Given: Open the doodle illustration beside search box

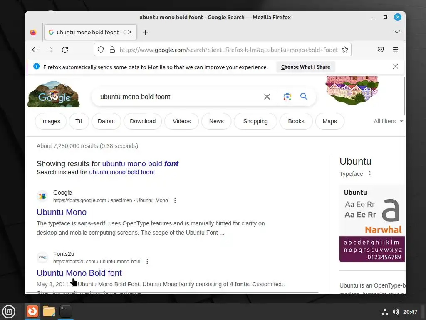Looking at the screenshot, I should pyautogui.click(x=352, y=90).
